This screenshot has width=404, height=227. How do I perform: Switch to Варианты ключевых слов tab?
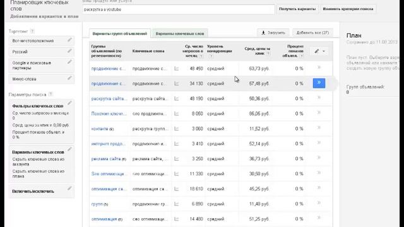[x=180, y=33]
